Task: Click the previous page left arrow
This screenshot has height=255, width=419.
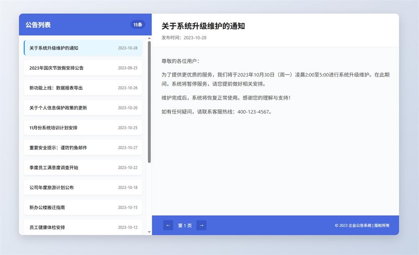Action: coord(168,225)
